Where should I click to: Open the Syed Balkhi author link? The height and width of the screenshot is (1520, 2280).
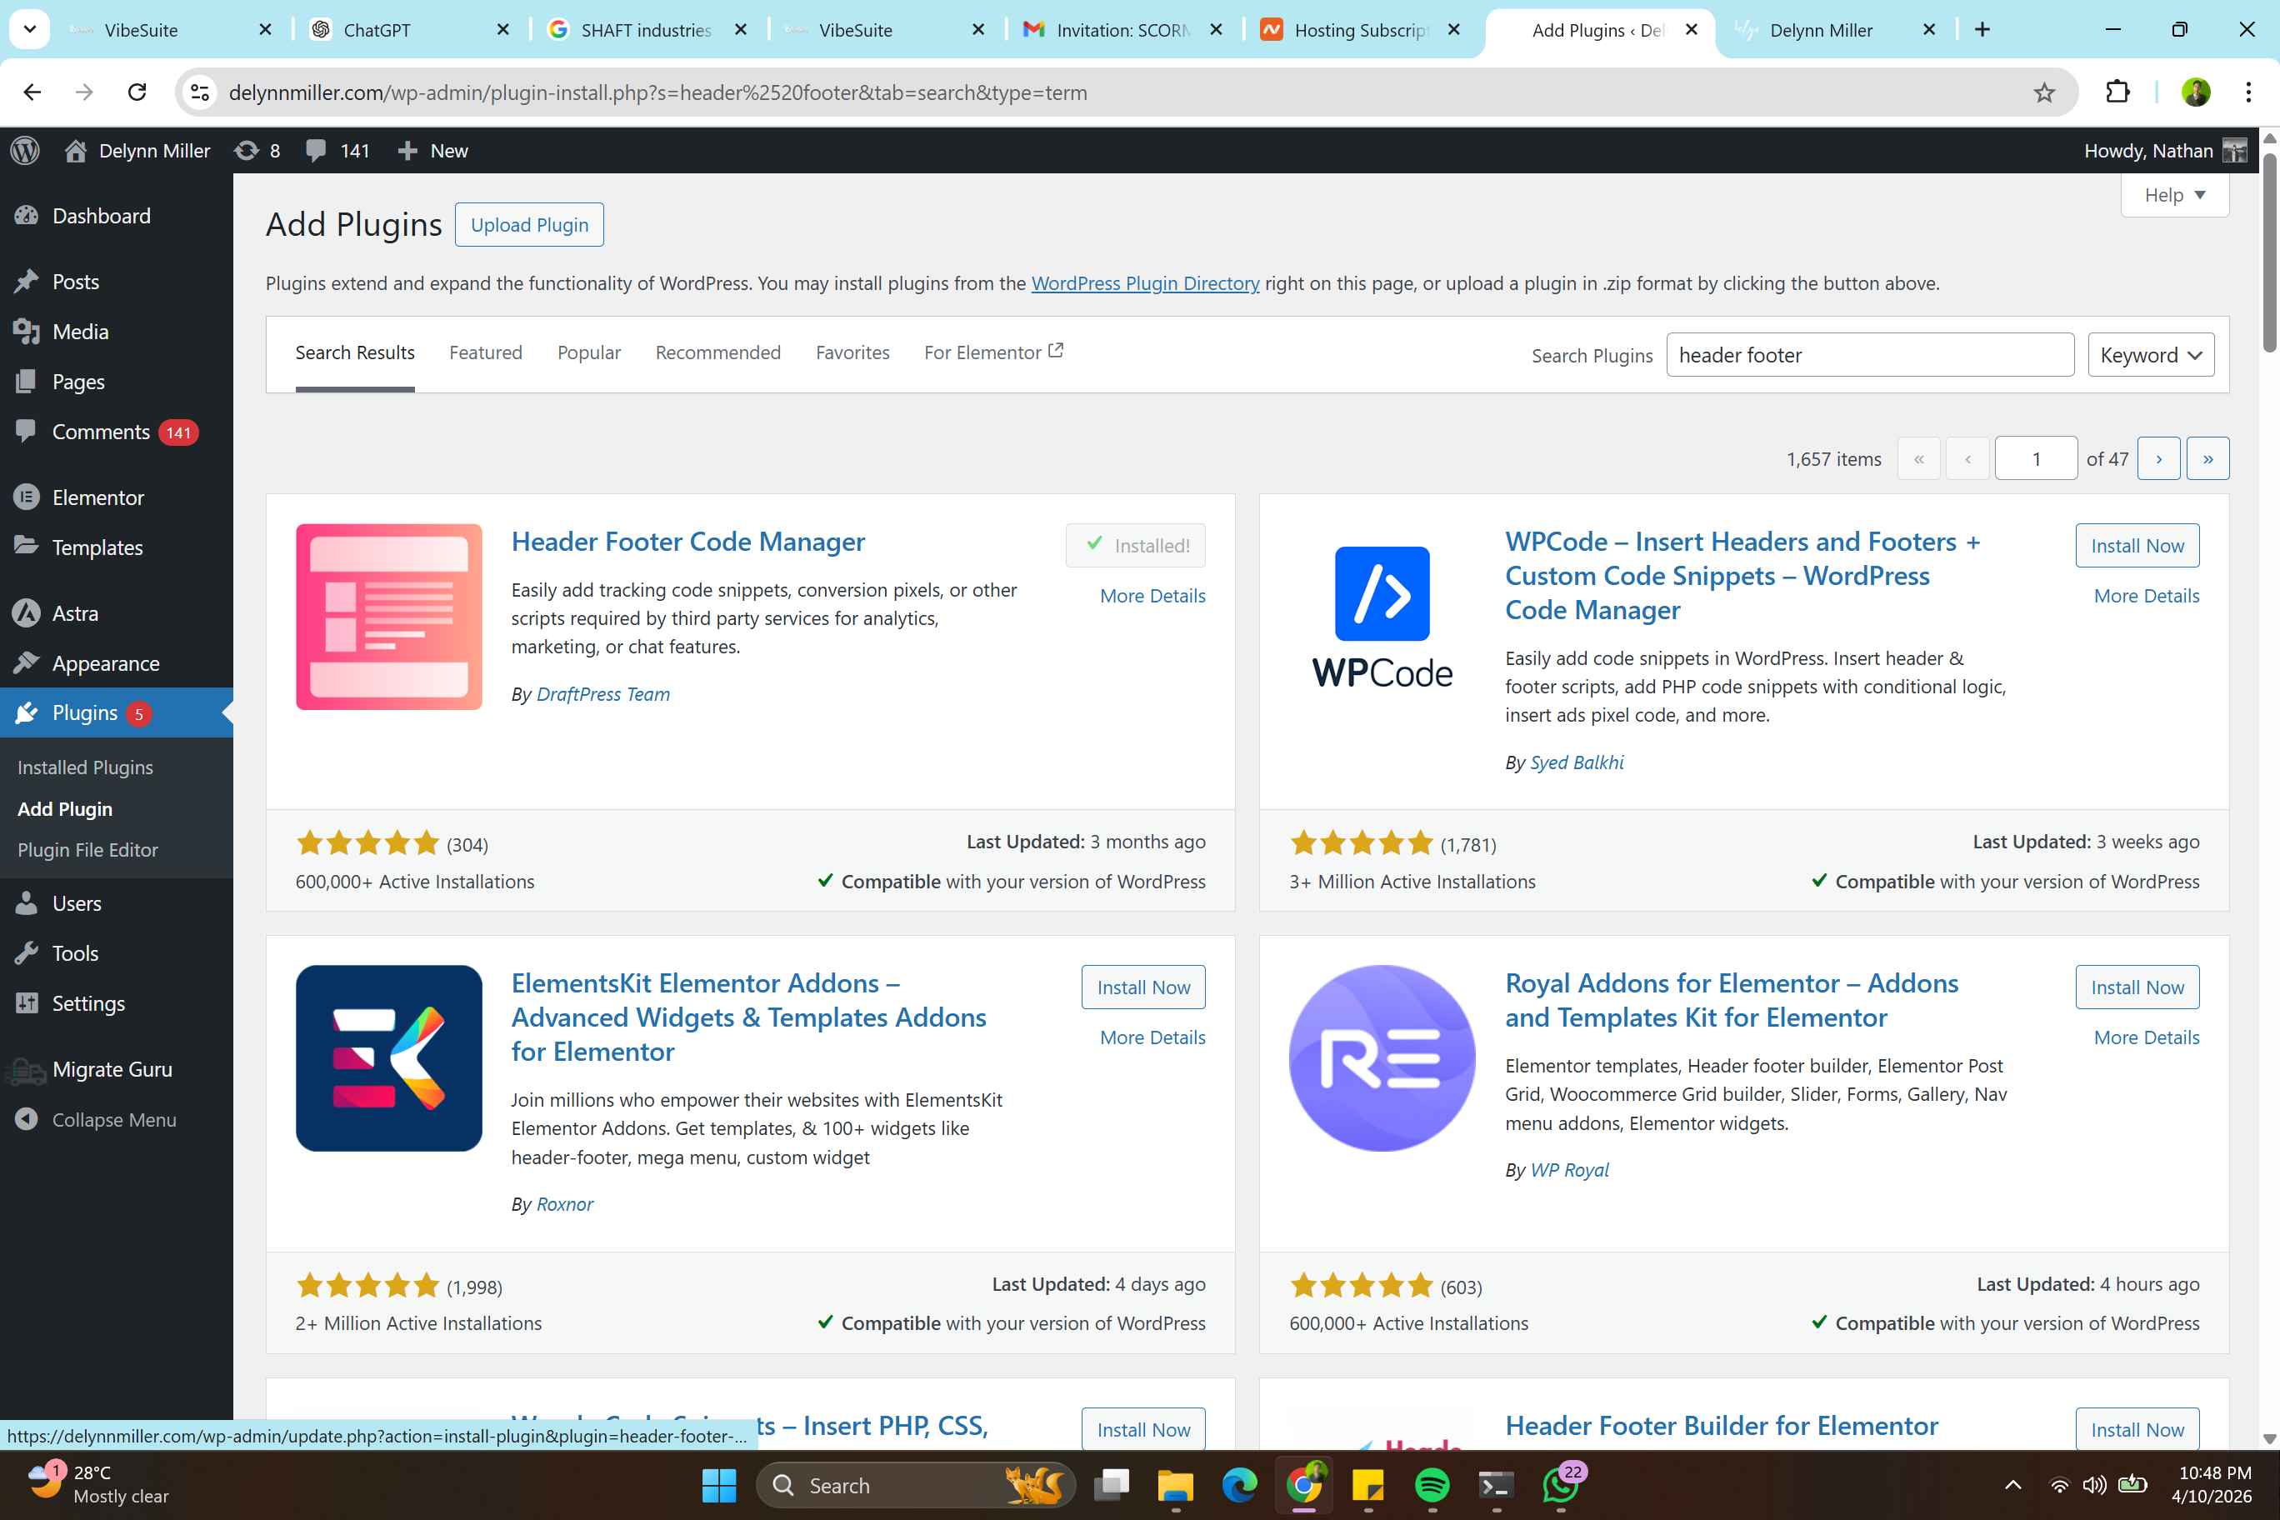click(x=1576, y=762)
